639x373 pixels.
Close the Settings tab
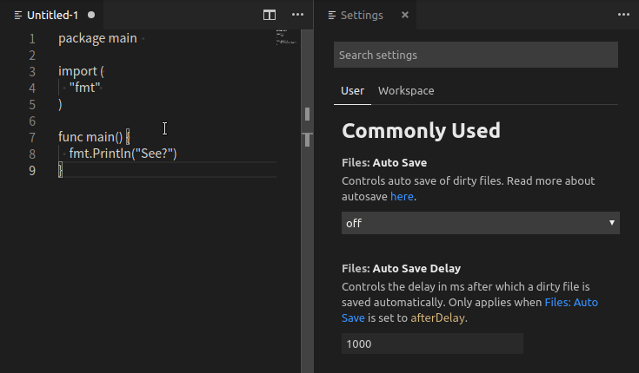tap(405, 16)
